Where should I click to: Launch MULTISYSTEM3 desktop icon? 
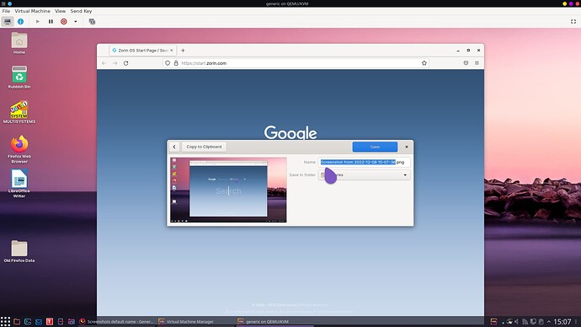pos(19,112)
